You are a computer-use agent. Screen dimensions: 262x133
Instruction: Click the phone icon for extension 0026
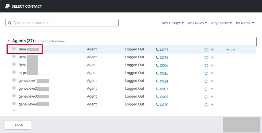[x=157, y=73]
